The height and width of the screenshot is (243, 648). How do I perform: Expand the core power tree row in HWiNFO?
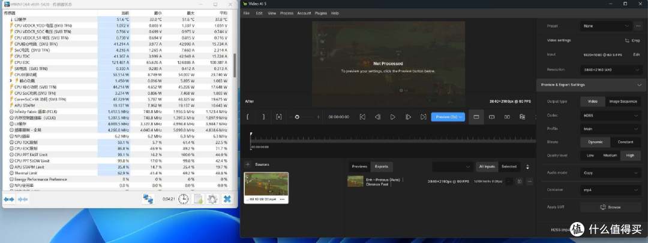(x=11, y=81)
